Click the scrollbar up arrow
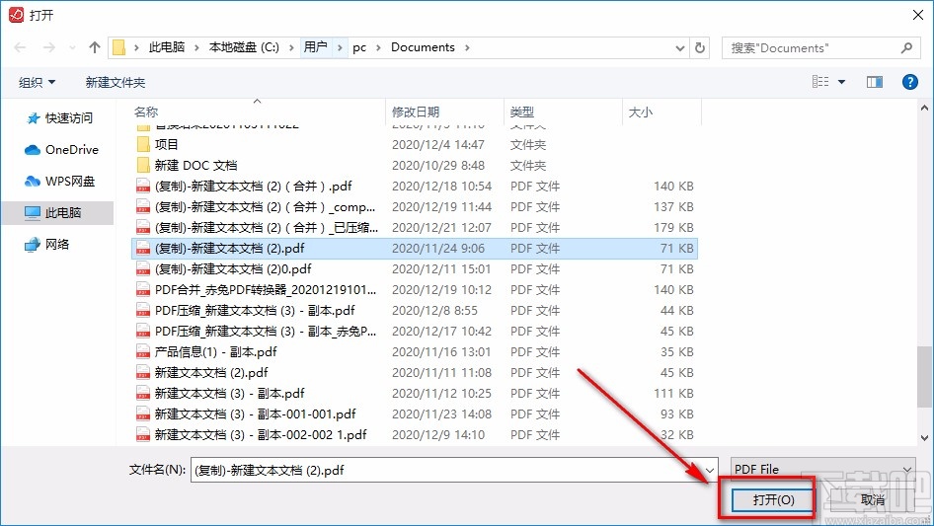Screen dimensions: 934x526 tap(924, 109)
